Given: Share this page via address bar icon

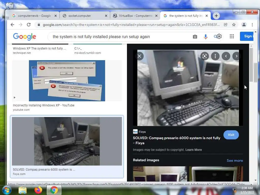Looking at the screenshot, I should 225,25.
